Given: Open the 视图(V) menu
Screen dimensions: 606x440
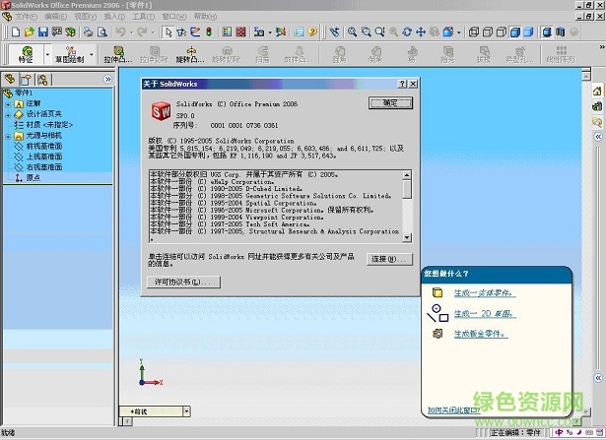Looking at the screenshot, I should click(x=85, y=17).
